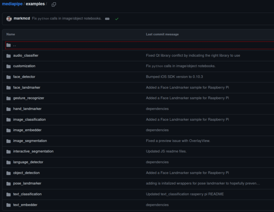Click the face_detector folder icon

point(8,77)
